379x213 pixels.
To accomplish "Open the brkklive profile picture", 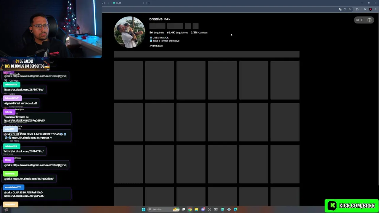I will point(129,32).
